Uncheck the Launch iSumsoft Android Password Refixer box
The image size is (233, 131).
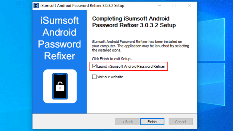(x=94, y=66)
